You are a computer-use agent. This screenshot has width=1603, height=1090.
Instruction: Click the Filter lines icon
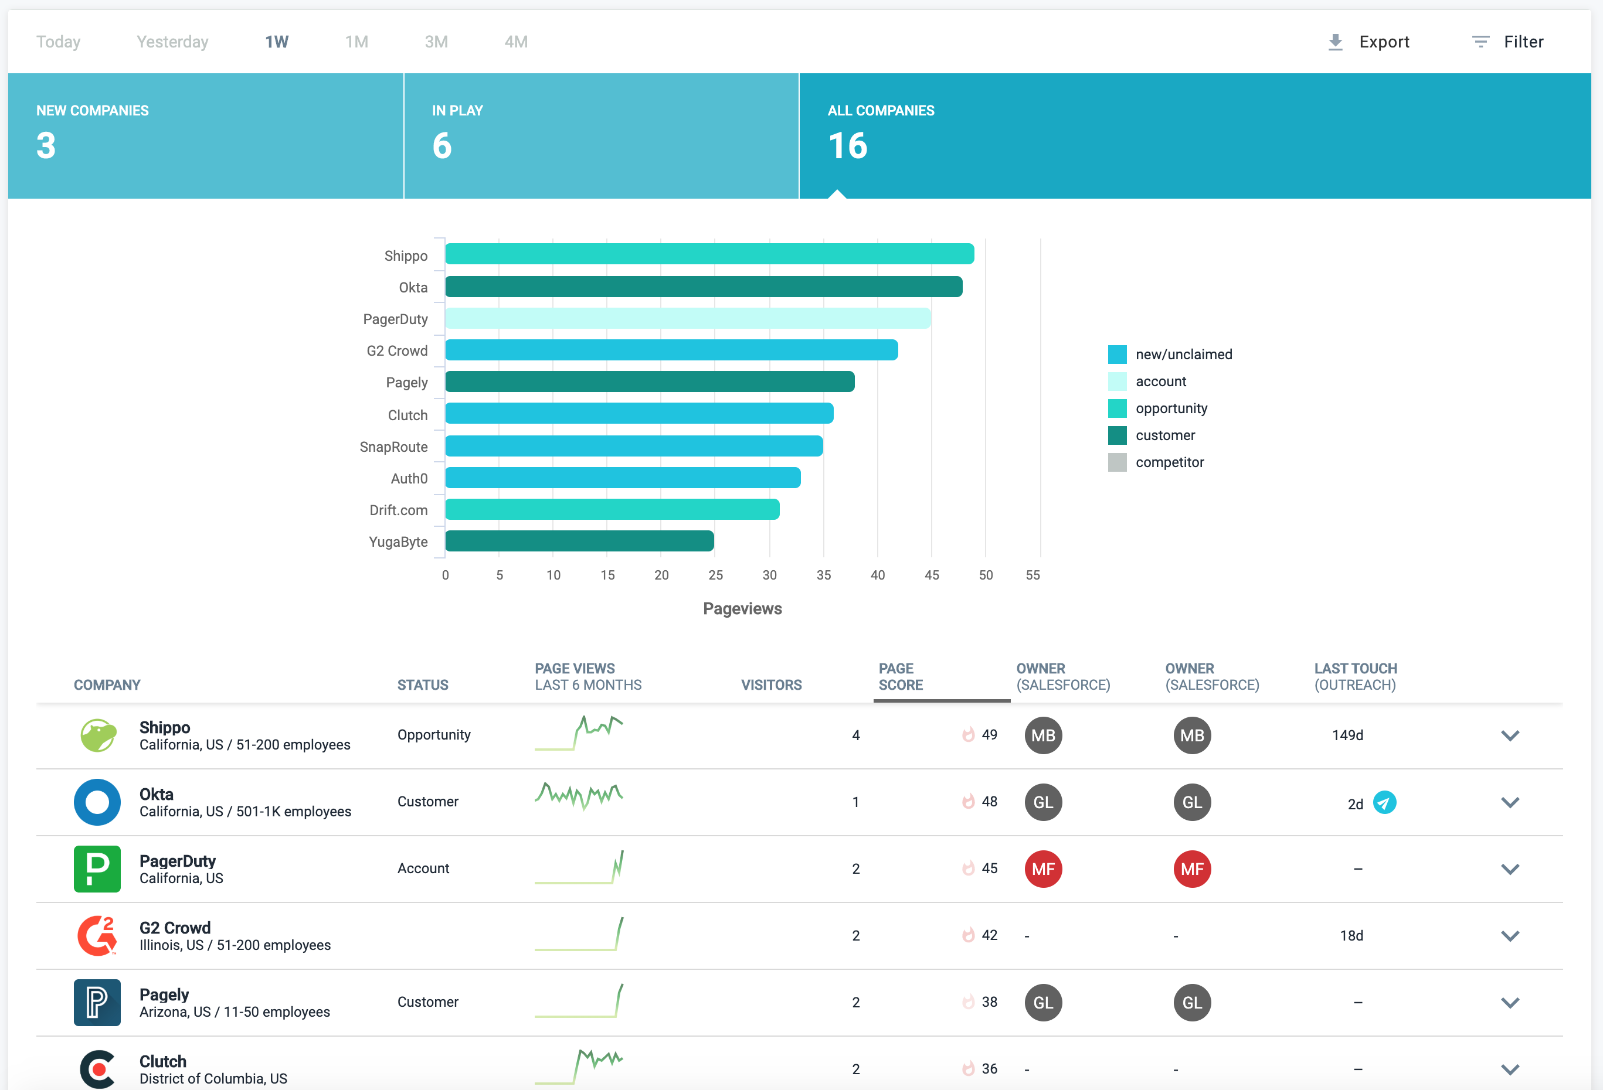1480,42
